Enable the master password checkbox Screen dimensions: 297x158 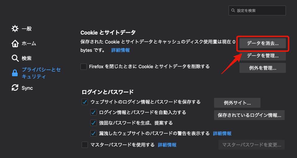coord(85,145)
